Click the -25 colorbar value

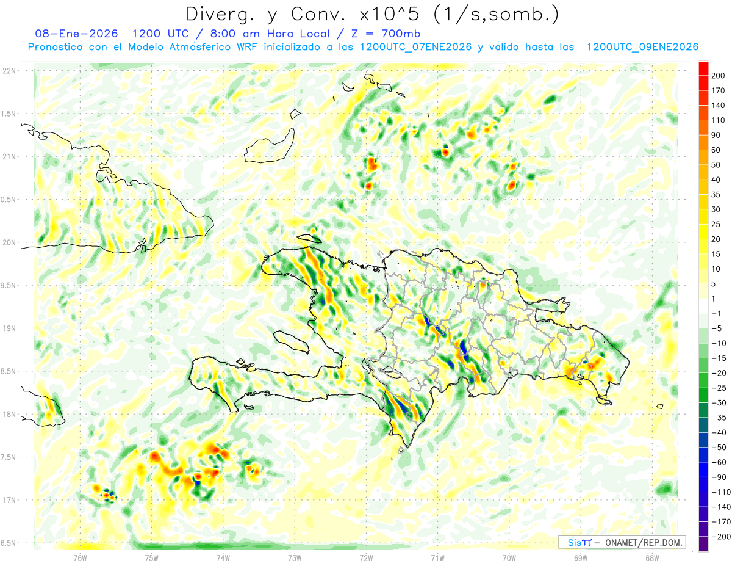719,388
